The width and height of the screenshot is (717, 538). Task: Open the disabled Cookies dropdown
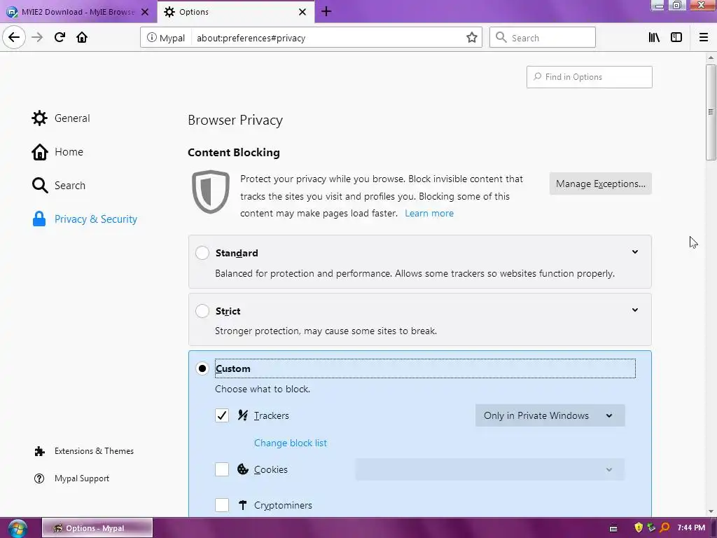[489, 469]
